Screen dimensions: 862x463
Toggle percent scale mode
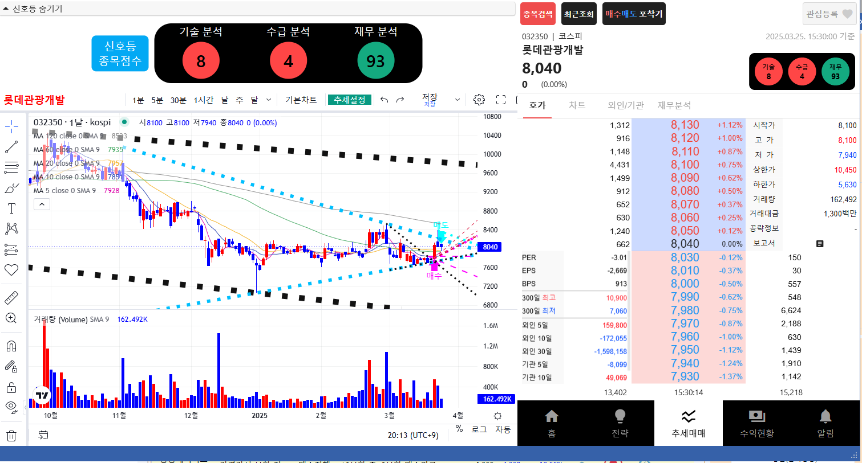[x=459, y=429]
